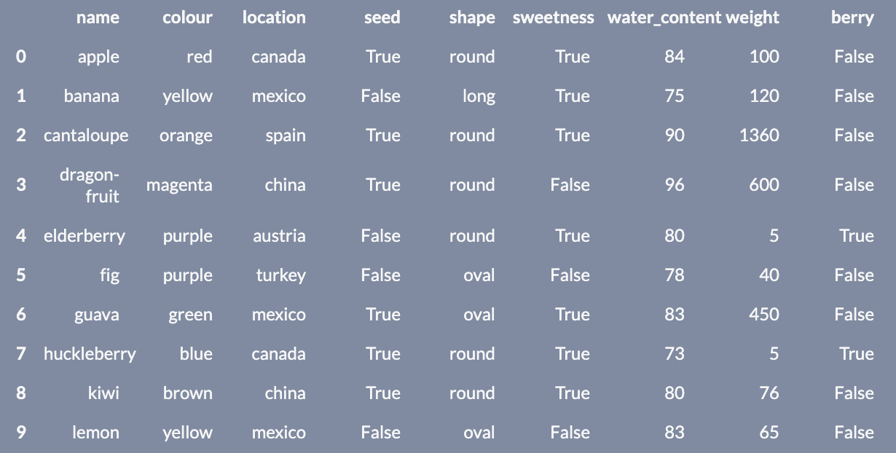Click the 'sweetness' column header
Viewport: 896px width, 453px height.
coord(553,17)
